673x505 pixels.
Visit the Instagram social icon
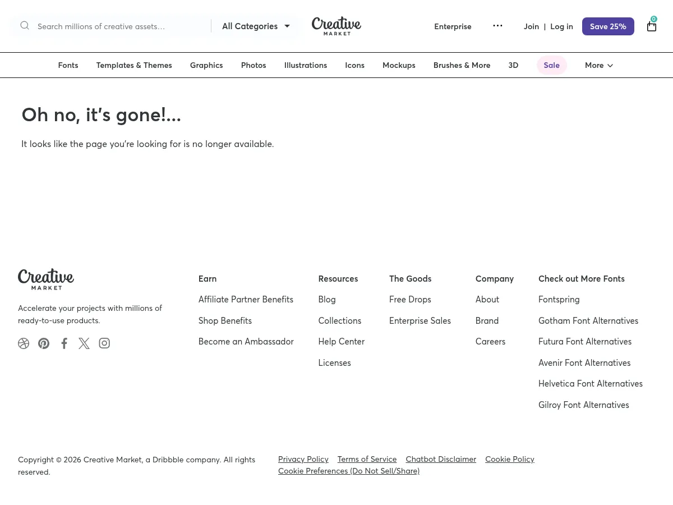[104, 343]
